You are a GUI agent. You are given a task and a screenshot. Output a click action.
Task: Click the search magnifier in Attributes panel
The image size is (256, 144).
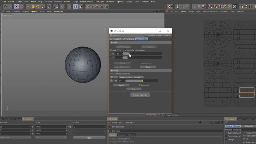click(212, 123)
